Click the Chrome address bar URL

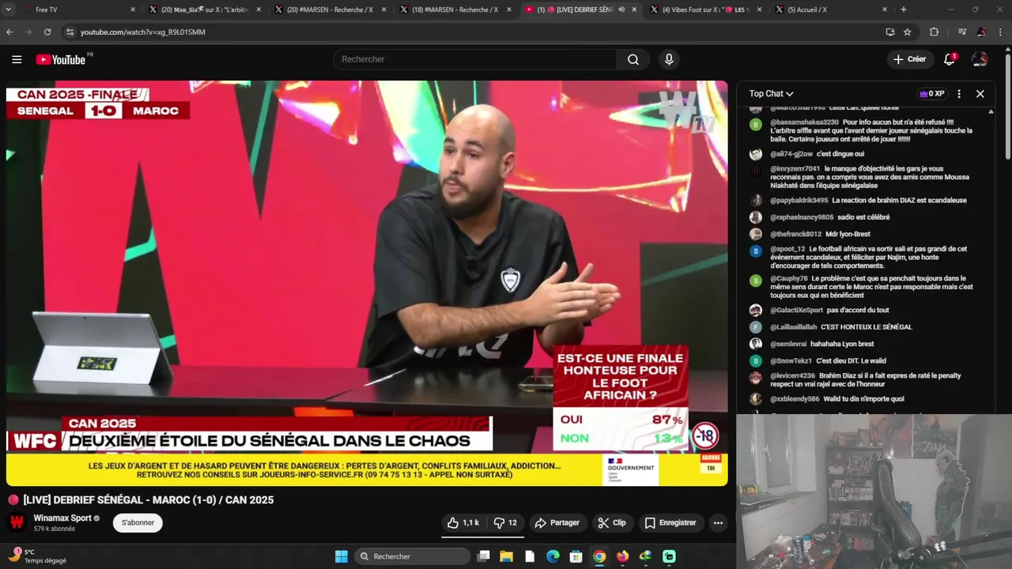[x=142, y=32]
